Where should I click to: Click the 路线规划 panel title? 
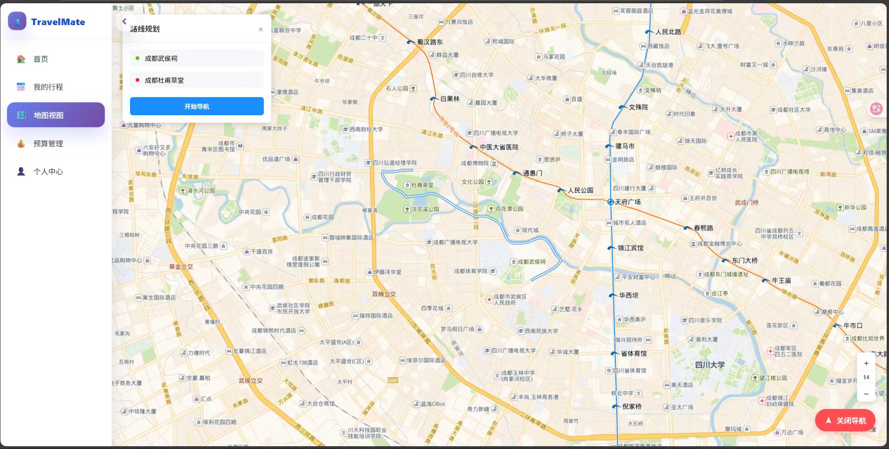click(x=145, y=29)
